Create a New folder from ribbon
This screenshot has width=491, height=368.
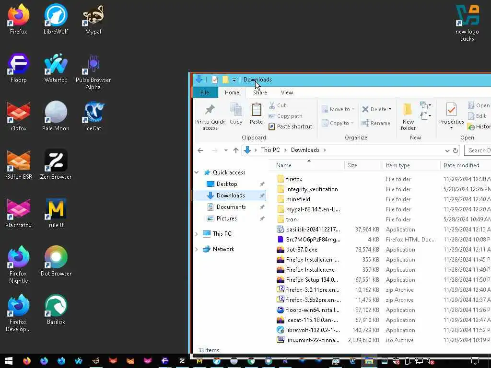pyautogui.click(x=408, y=117)
